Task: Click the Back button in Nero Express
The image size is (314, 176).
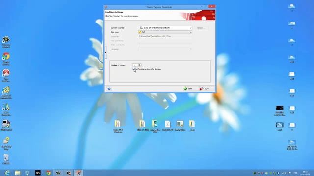Action: [x=188, y=89]
